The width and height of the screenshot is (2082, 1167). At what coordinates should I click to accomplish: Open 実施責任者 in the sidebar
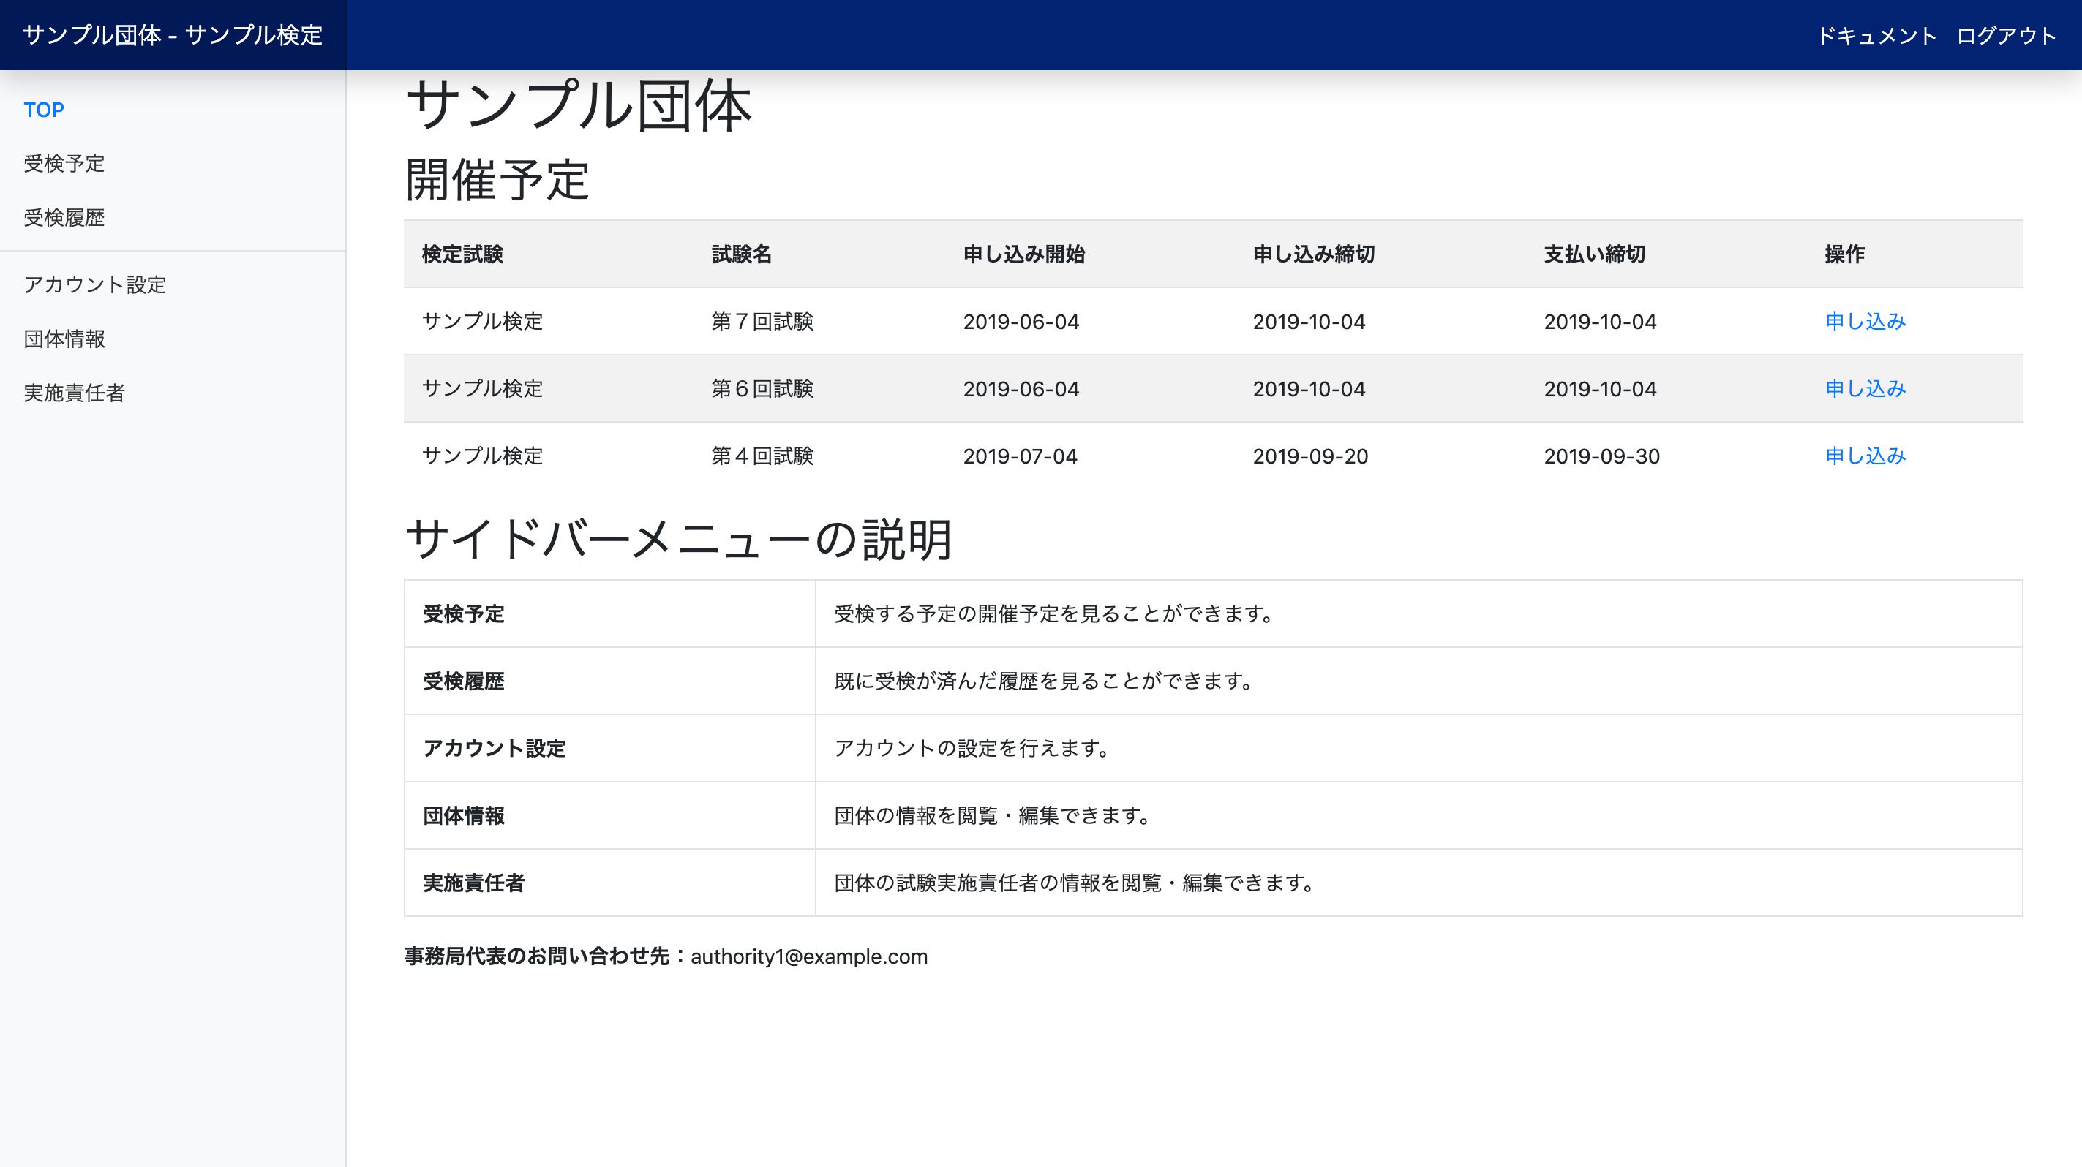(75, 393)
